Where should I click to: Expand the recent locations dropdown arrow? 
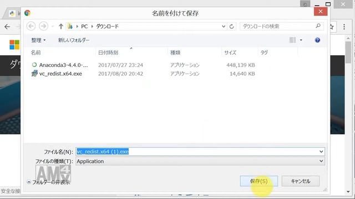coord(53,27)
